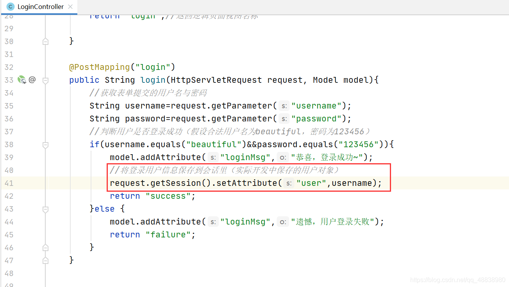Click line number 45 in the gutter

(x=9, y=235)
